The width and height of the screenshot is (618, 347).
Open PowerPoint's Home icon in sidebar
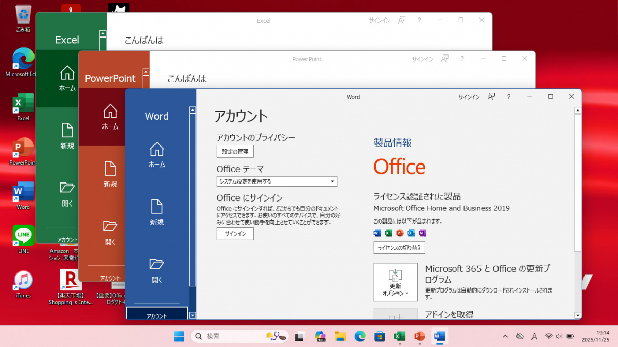click(x=110, y=117)
